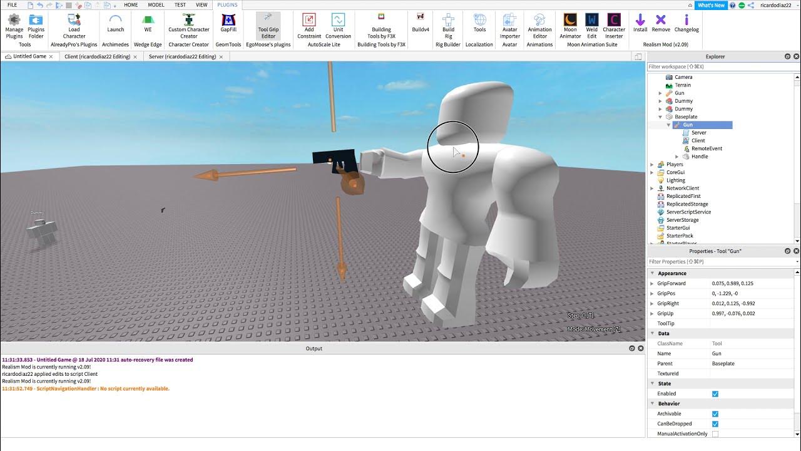The image size is (801, 451).
Task: Open the WE Wedge Edge plugin
Action: pos(148,23)
